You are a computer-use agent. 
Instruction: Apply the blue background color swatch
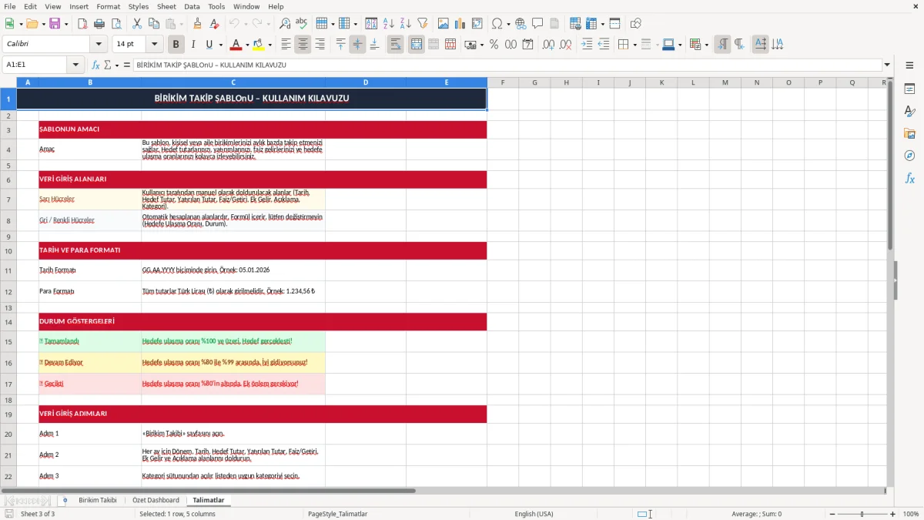[668, 45]
